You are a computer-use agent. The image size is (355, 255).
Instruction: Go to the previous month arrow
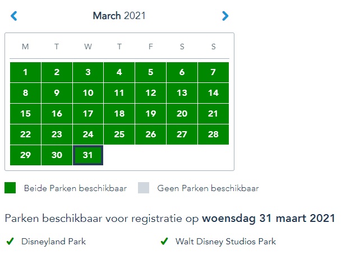point(14,16)
